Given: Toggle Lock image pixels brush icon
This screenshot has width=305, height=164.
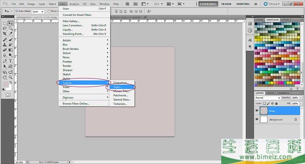Looking at the screenshot, I should point(269,104).
